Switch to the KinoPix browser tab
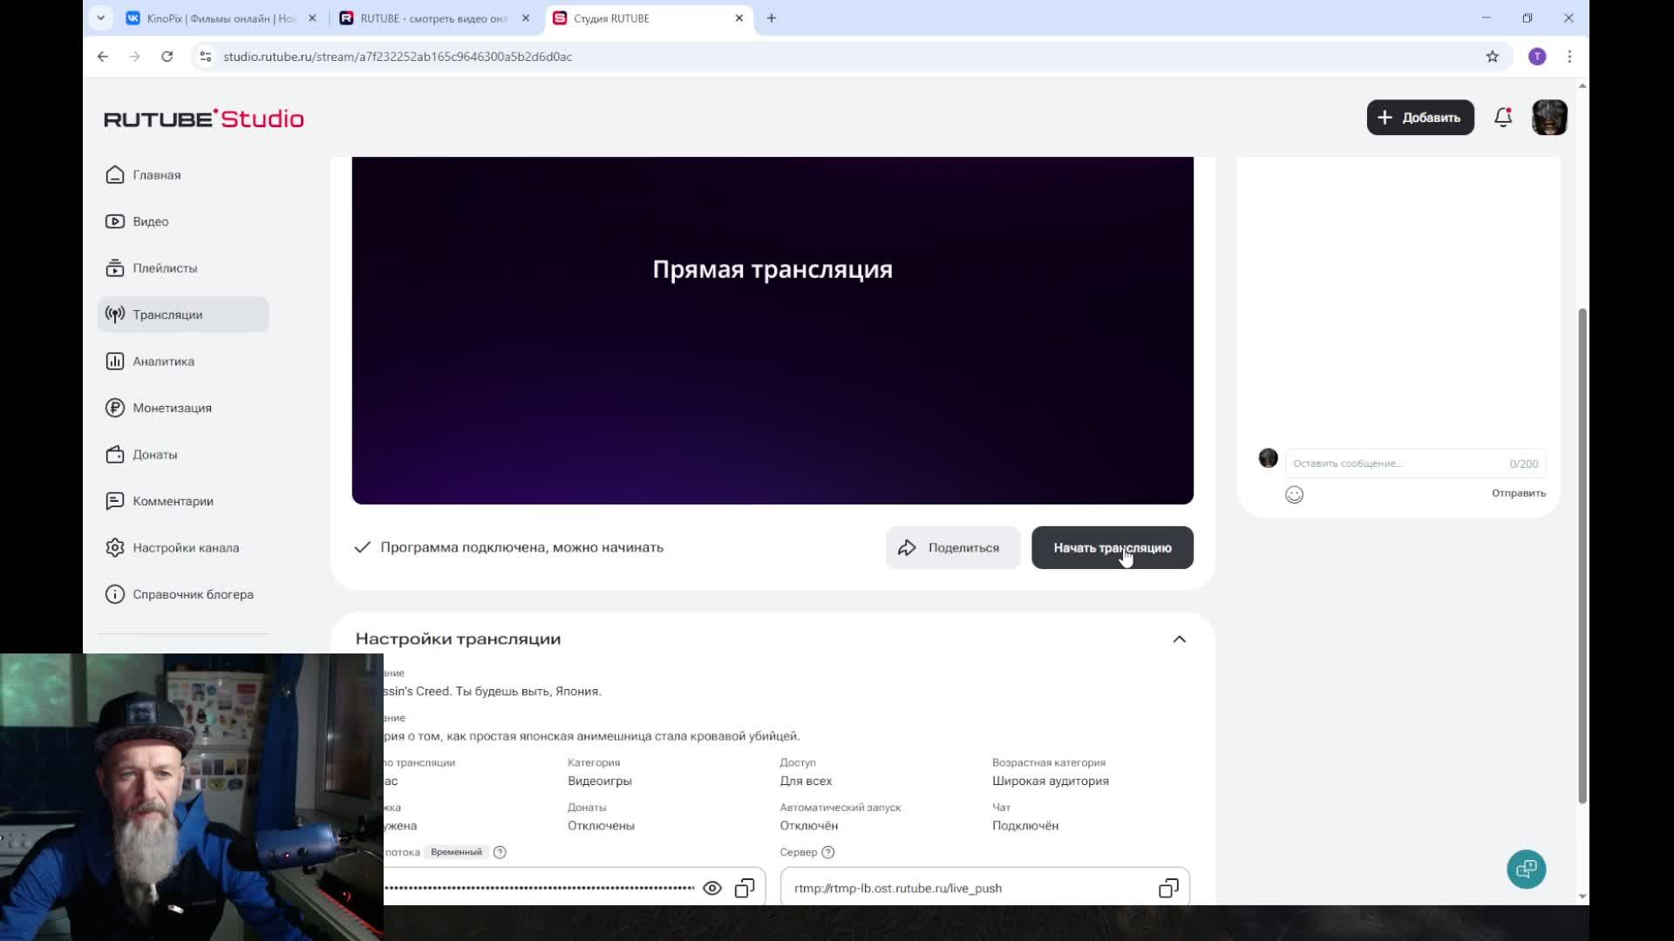Image resolution: width=1674 pixels, height=941 pixels. click(220, 18)
